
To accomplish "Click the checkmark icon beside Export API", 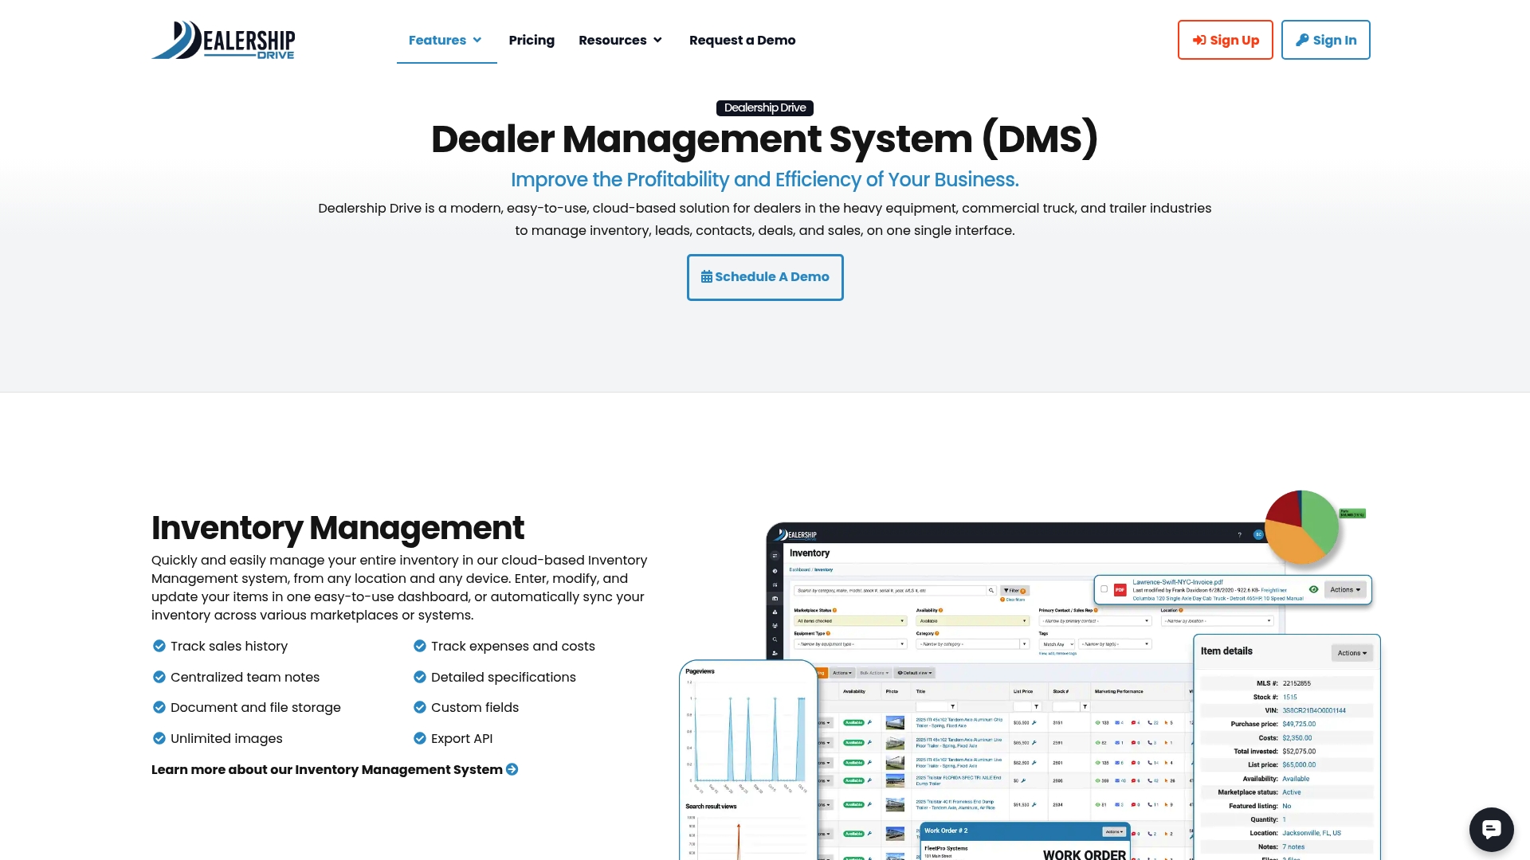I will click(420, 738).
